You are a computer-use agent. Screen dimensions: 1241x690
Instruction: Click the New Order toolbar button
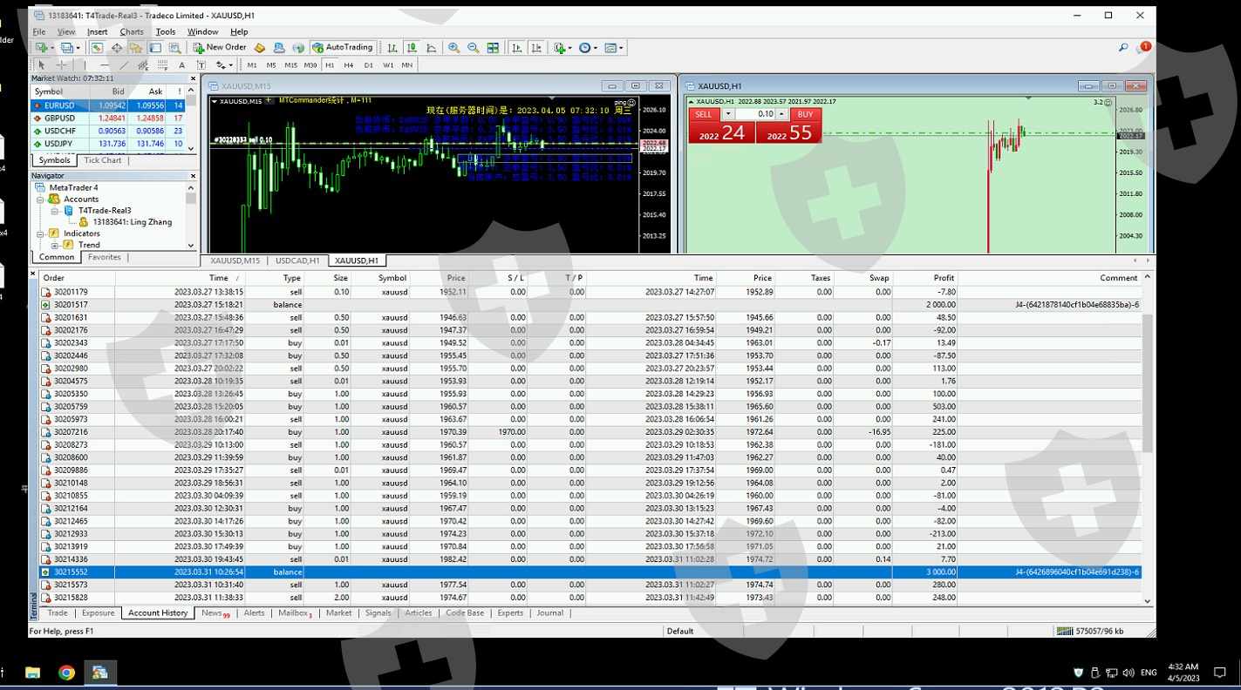tap(220, 48)
